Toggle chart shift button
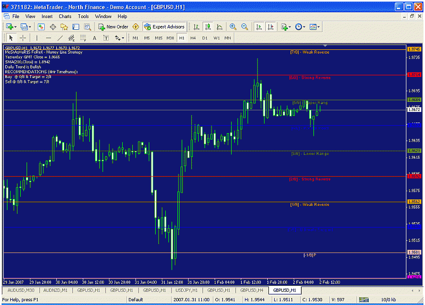425x305 pixels. point(270,27)
